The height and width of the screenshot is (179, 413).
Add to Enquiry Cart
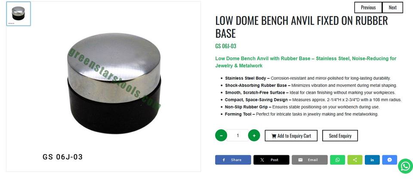coord(291,136)
